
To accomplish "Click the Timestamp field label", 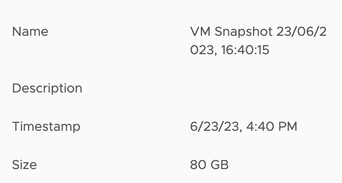I will [x=46, y=127].
